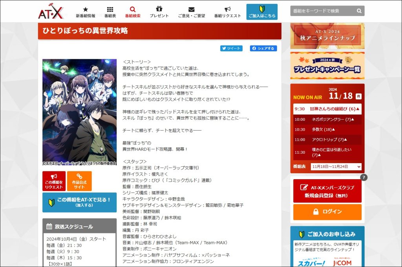This screenshot has height=267, width=402.
Task: Click the magnifier icon in the keyword search box
Action: click(358, 11)
